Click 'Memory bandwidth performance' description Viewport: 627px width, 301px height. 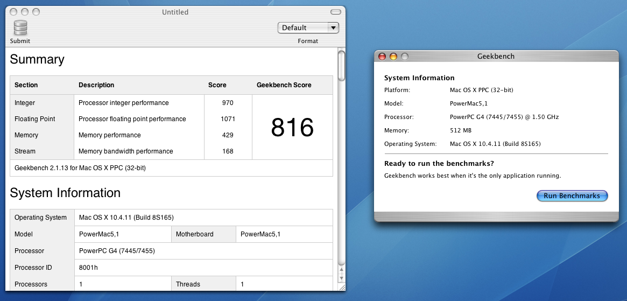125,151
